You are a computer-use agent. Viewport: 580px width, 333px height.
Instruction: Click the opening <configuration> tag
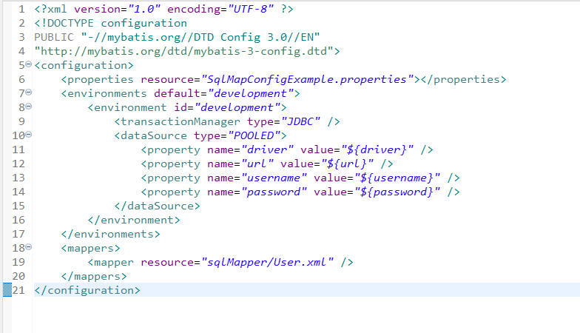click(84, 65)
